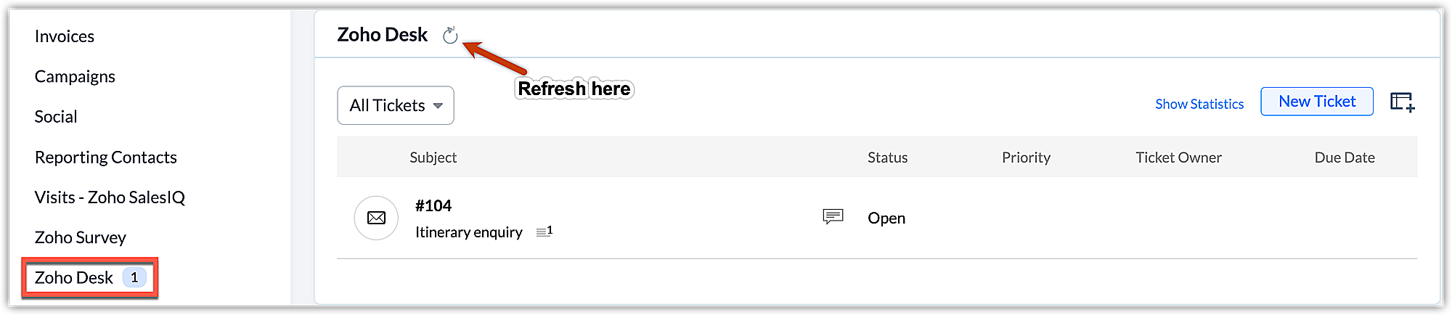This screenshot has width=1452, height=315.
Task: Expand the All Tickets dropdown
Action: coord(396,105)
